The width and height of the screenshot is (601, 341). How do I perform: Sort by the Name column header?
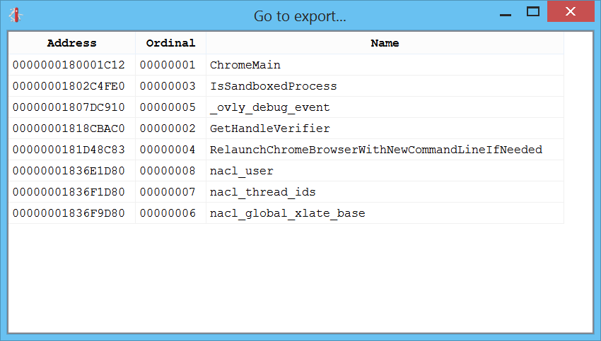click(385, 43)
